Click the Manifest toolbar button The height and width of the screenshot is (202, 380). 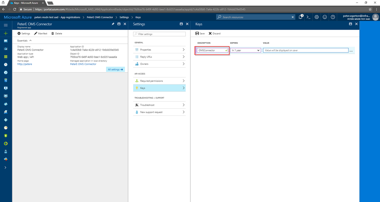40,33
